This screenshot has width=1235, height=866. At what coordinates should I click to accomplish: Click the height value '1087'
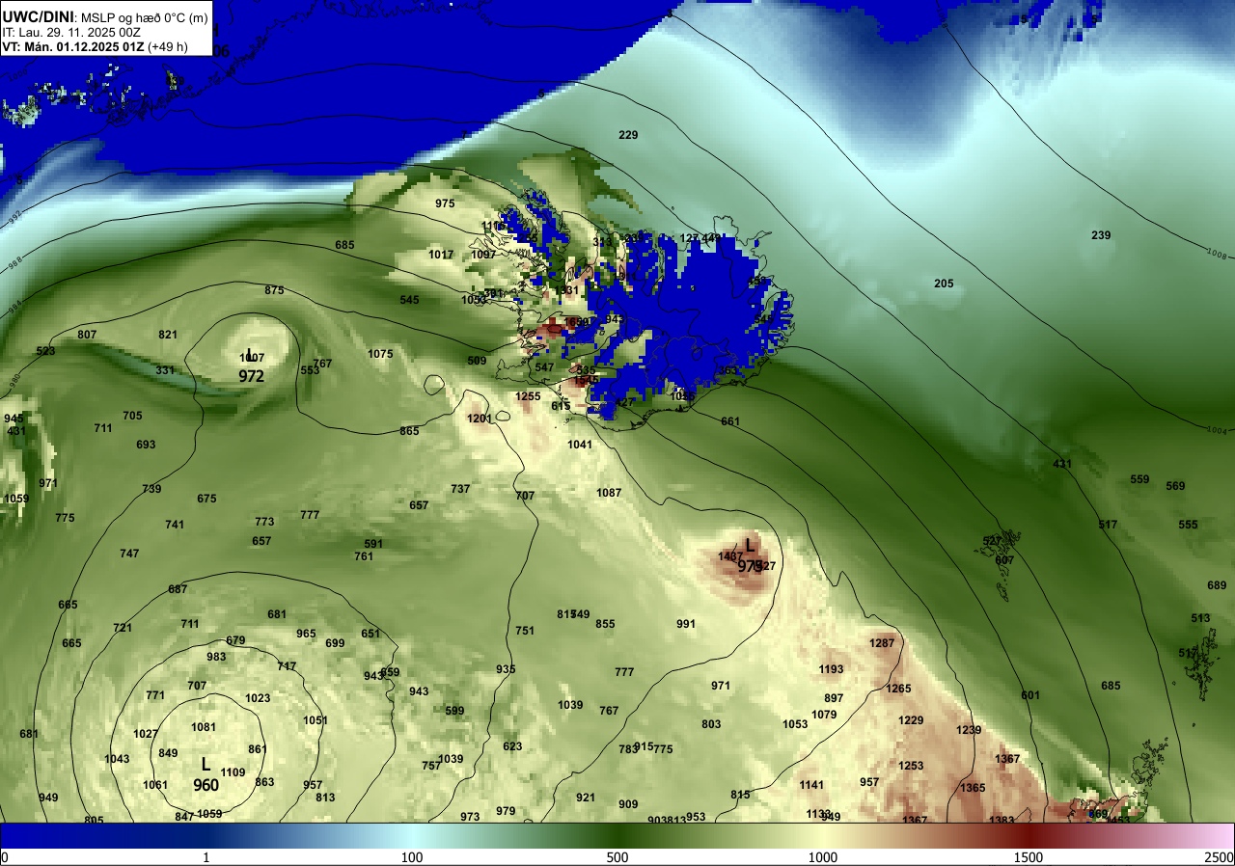coord(609,493)
